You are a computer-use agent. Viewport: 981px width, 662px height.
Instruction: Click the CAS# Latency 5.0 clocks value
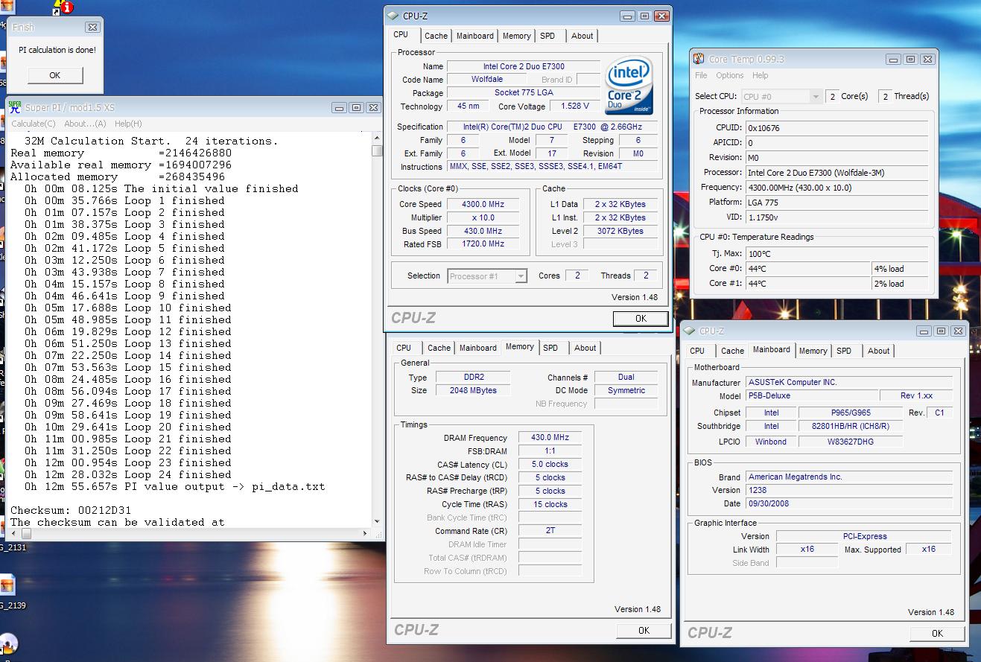[550, 465]
